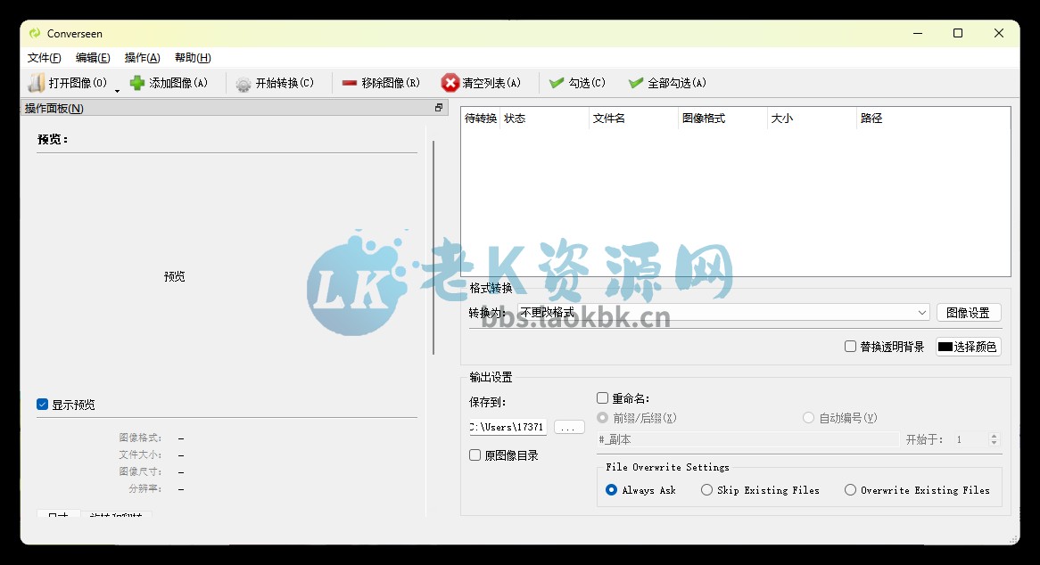
Task: Tick the 重命名 checkbox
Action: point(603,398)
